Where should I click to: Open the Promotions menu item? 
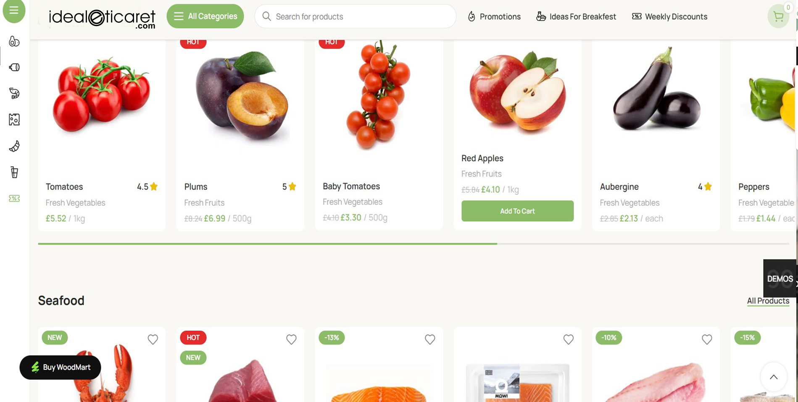[494, 16]
